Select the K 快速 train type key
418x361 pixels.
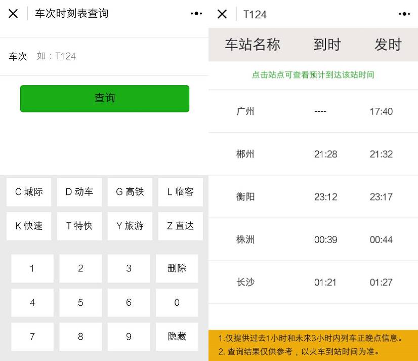(29, 226)
